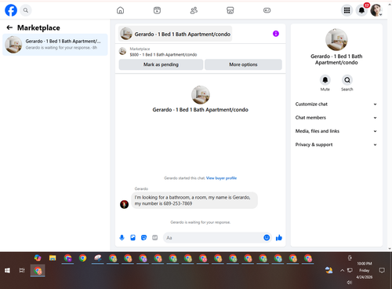Open the purple conversation info icon

[x=276, y=34]
